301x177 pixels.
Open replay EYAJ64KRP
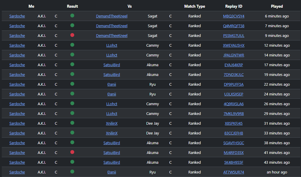[234, 65]
